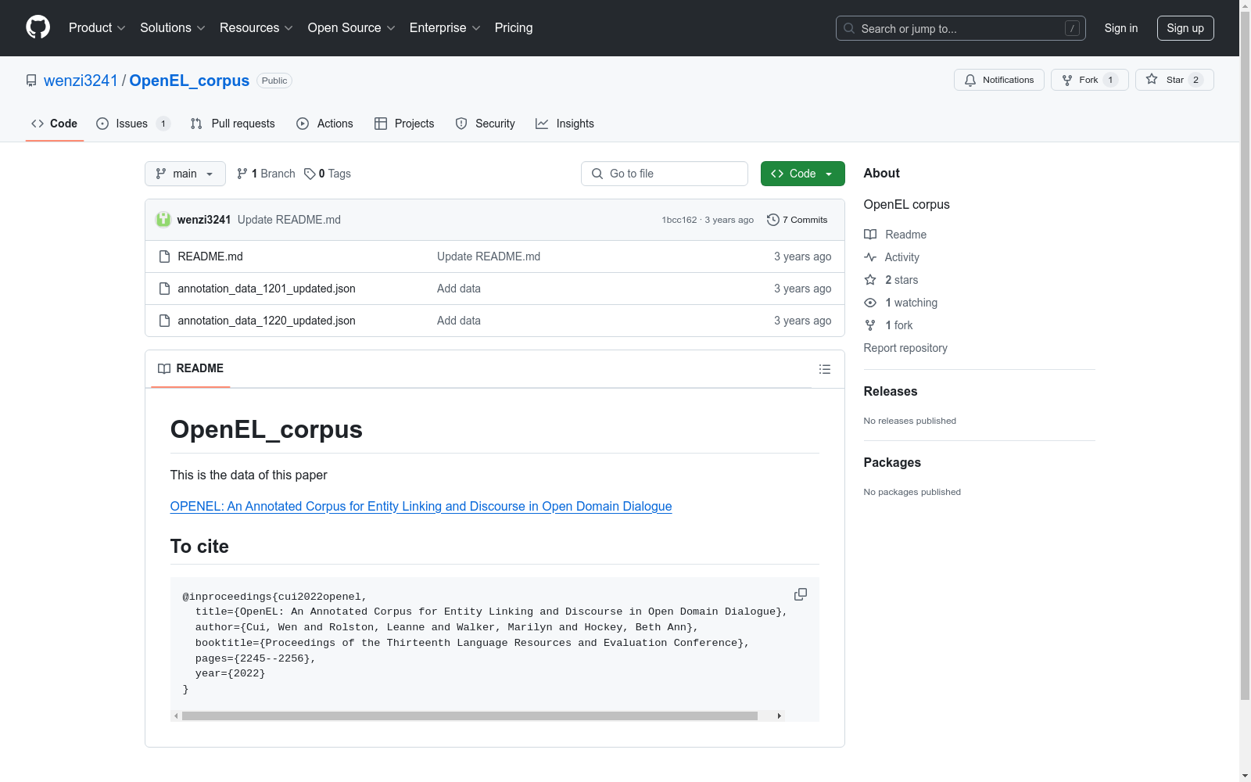Switch to the Pull requests tab
The width and height of the screenshot is (1251, 782).
232,124
